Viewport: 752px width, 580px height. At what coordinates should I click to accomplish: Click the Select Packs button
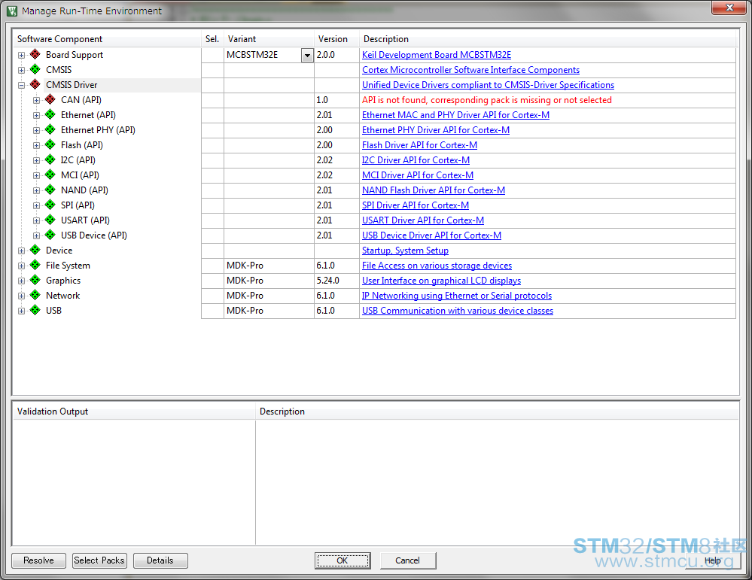99,560
